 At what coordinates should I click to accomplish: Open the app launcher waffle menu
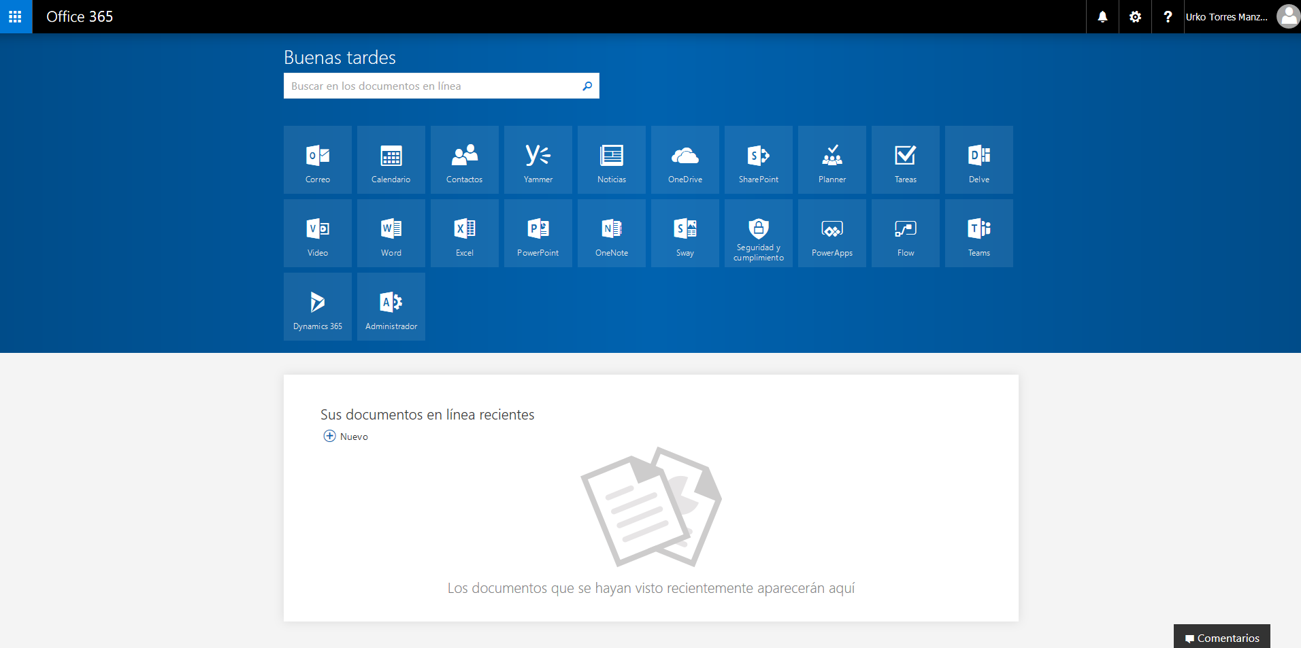tap(16, 16)
